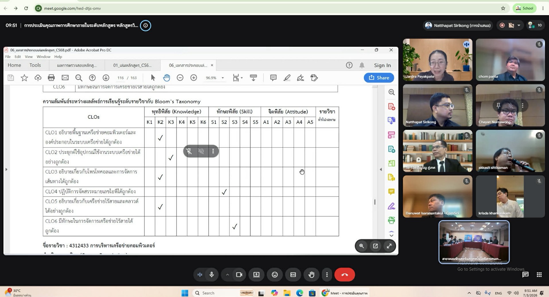The image size is (549, 297).
Task: Open the meeting activities grid icon
Action: [x=539, y=275]
